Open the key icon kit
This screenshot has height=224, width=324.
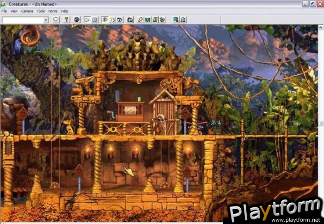[x=140, y=19]
